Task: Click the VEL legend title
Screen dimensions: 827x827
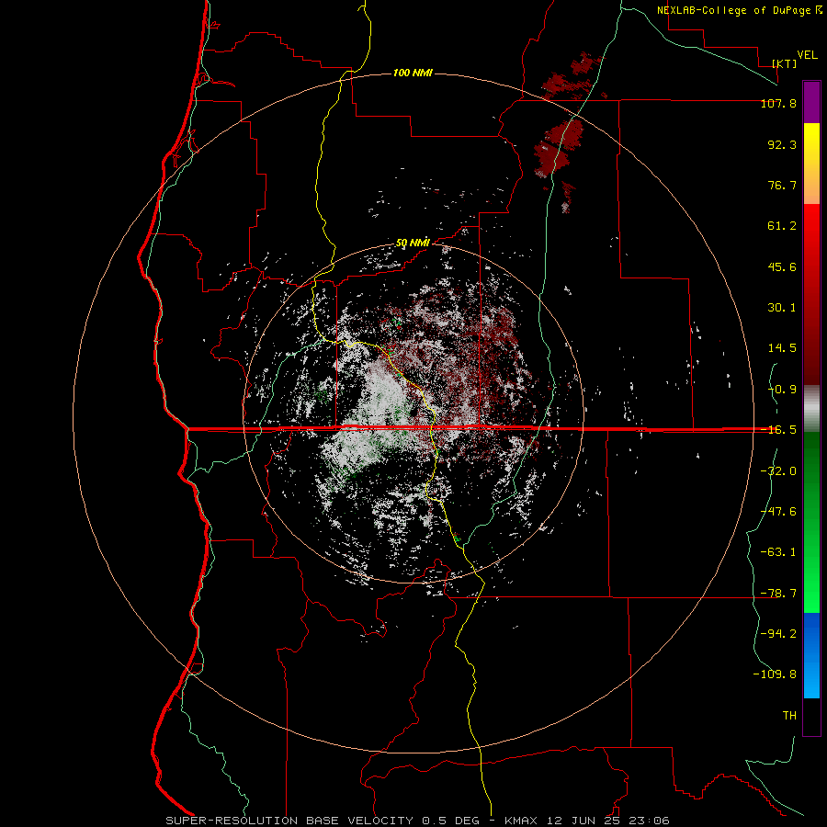Action: point(807,55)
